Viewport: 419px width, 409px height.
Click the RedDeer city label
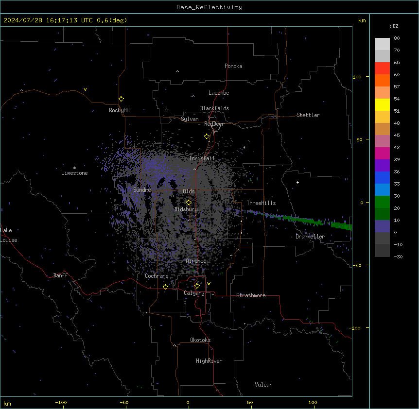pyautogui.click(x=214, y=124)
